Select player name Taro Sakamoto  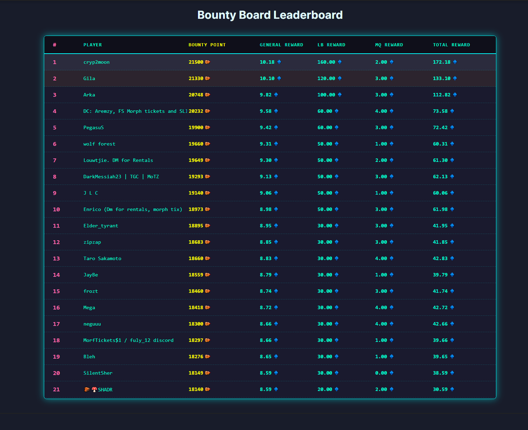click(103, 258)
